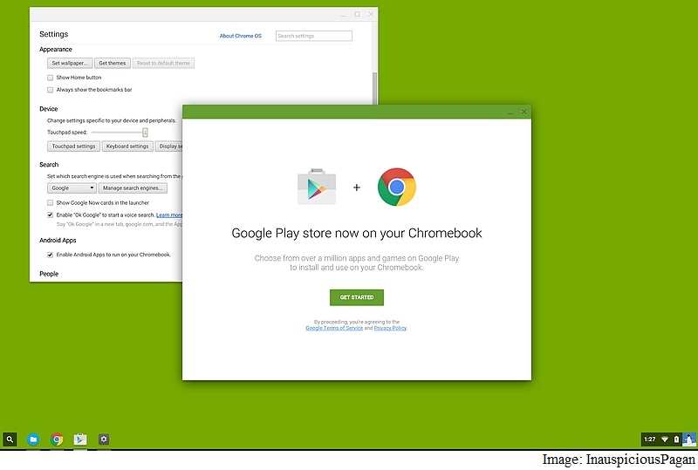Minimize the Settings window
698x470 pixels.
coord(343,15)
